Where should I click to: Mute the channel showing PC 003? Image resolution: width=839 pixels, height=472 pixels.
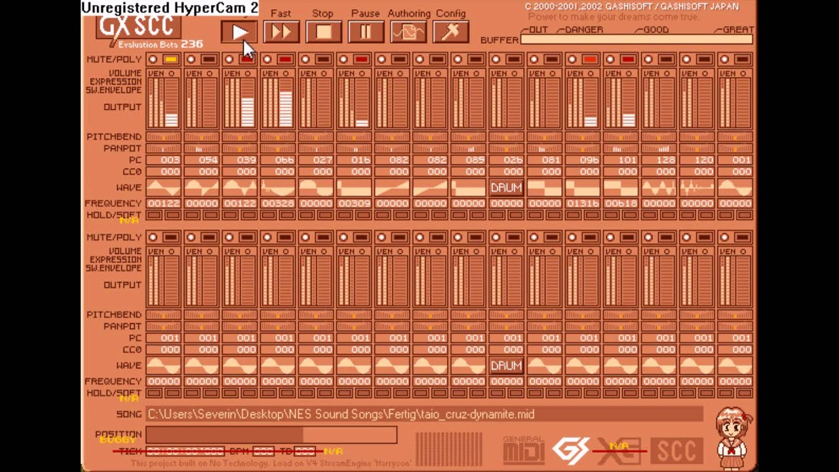click(x=153, y=60)
